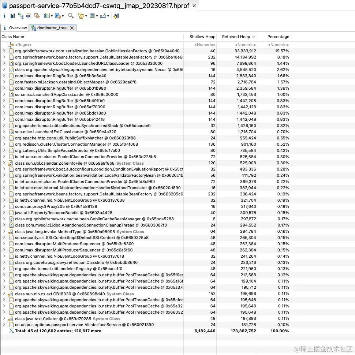This screenshot has width=355, height=355.
Task: Open the Group Result By dropdown arrow
Action: point(86,16)
